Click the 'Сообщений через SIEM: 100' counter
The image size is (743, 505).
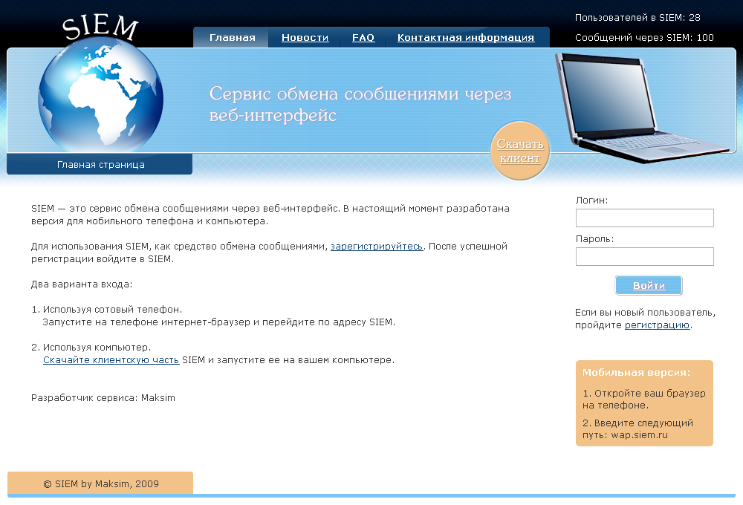click(x=643, y=37)
